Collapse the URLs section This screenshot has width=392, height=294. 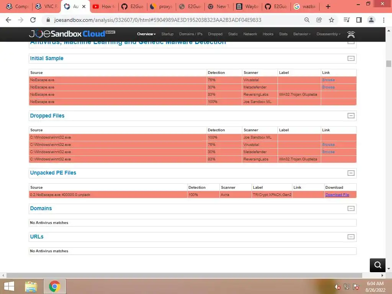351,237
